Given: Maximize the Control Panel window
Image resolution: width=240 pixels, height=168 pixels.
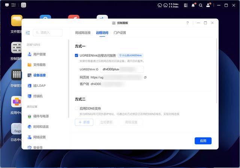Looking at the screenshot, I should click(205, 23).
